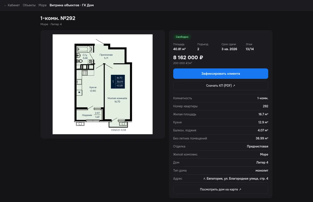Click the Предчистовая finish value
Image resolution: width=313 pixels, height=202 pixels.
tap(257, 146)
